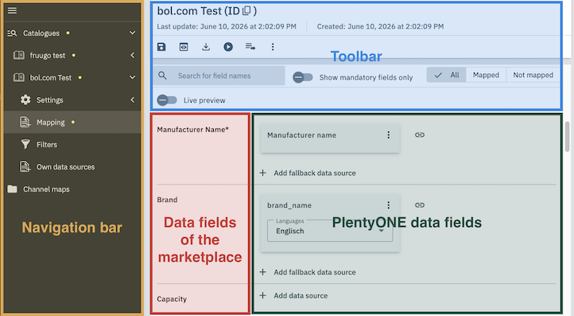This screenshot has height=316, width=574.
Task: Click the Manufacturer name data card
Action: [329, 138]
